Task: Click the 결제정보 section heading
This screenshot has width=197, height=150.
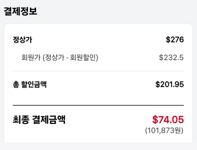Action: click(20, 11)
